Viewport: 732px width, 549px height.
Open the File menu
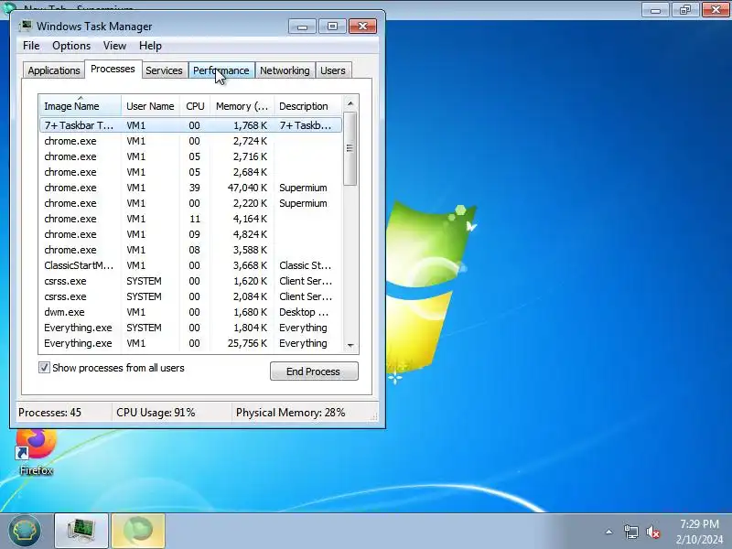(x=31, y=46)
